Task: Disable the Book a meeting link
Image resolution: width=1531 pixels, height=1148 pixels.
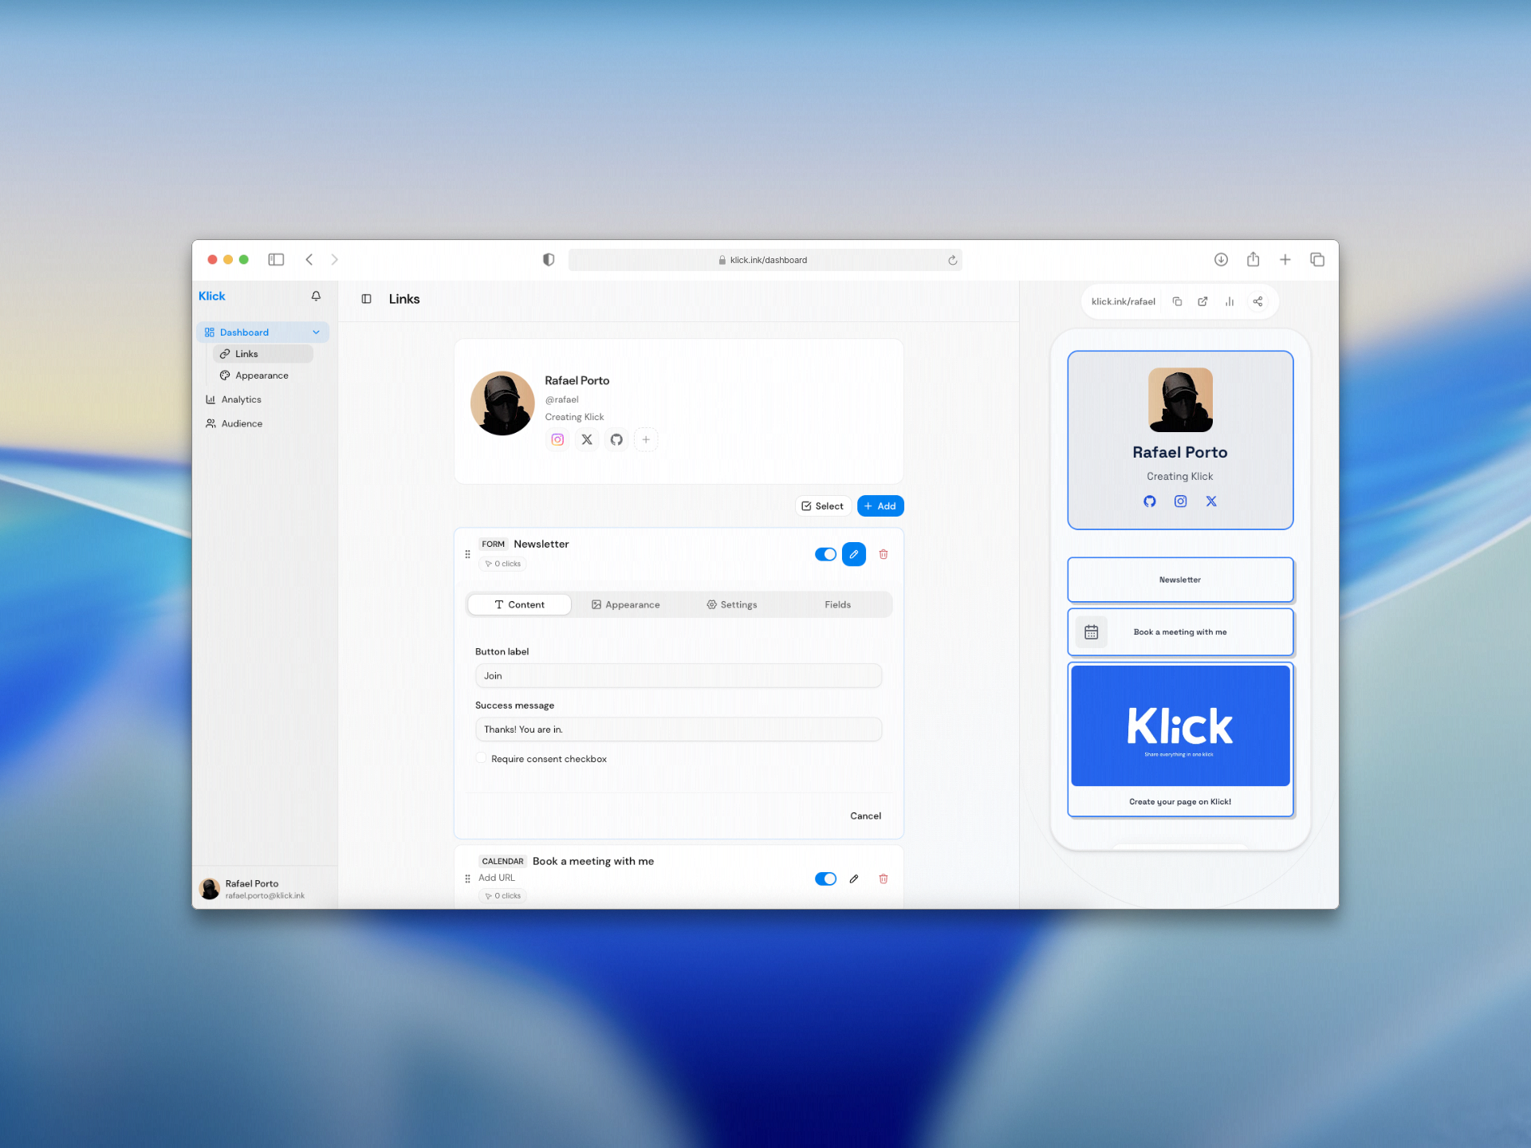Action: click(825, 879)
